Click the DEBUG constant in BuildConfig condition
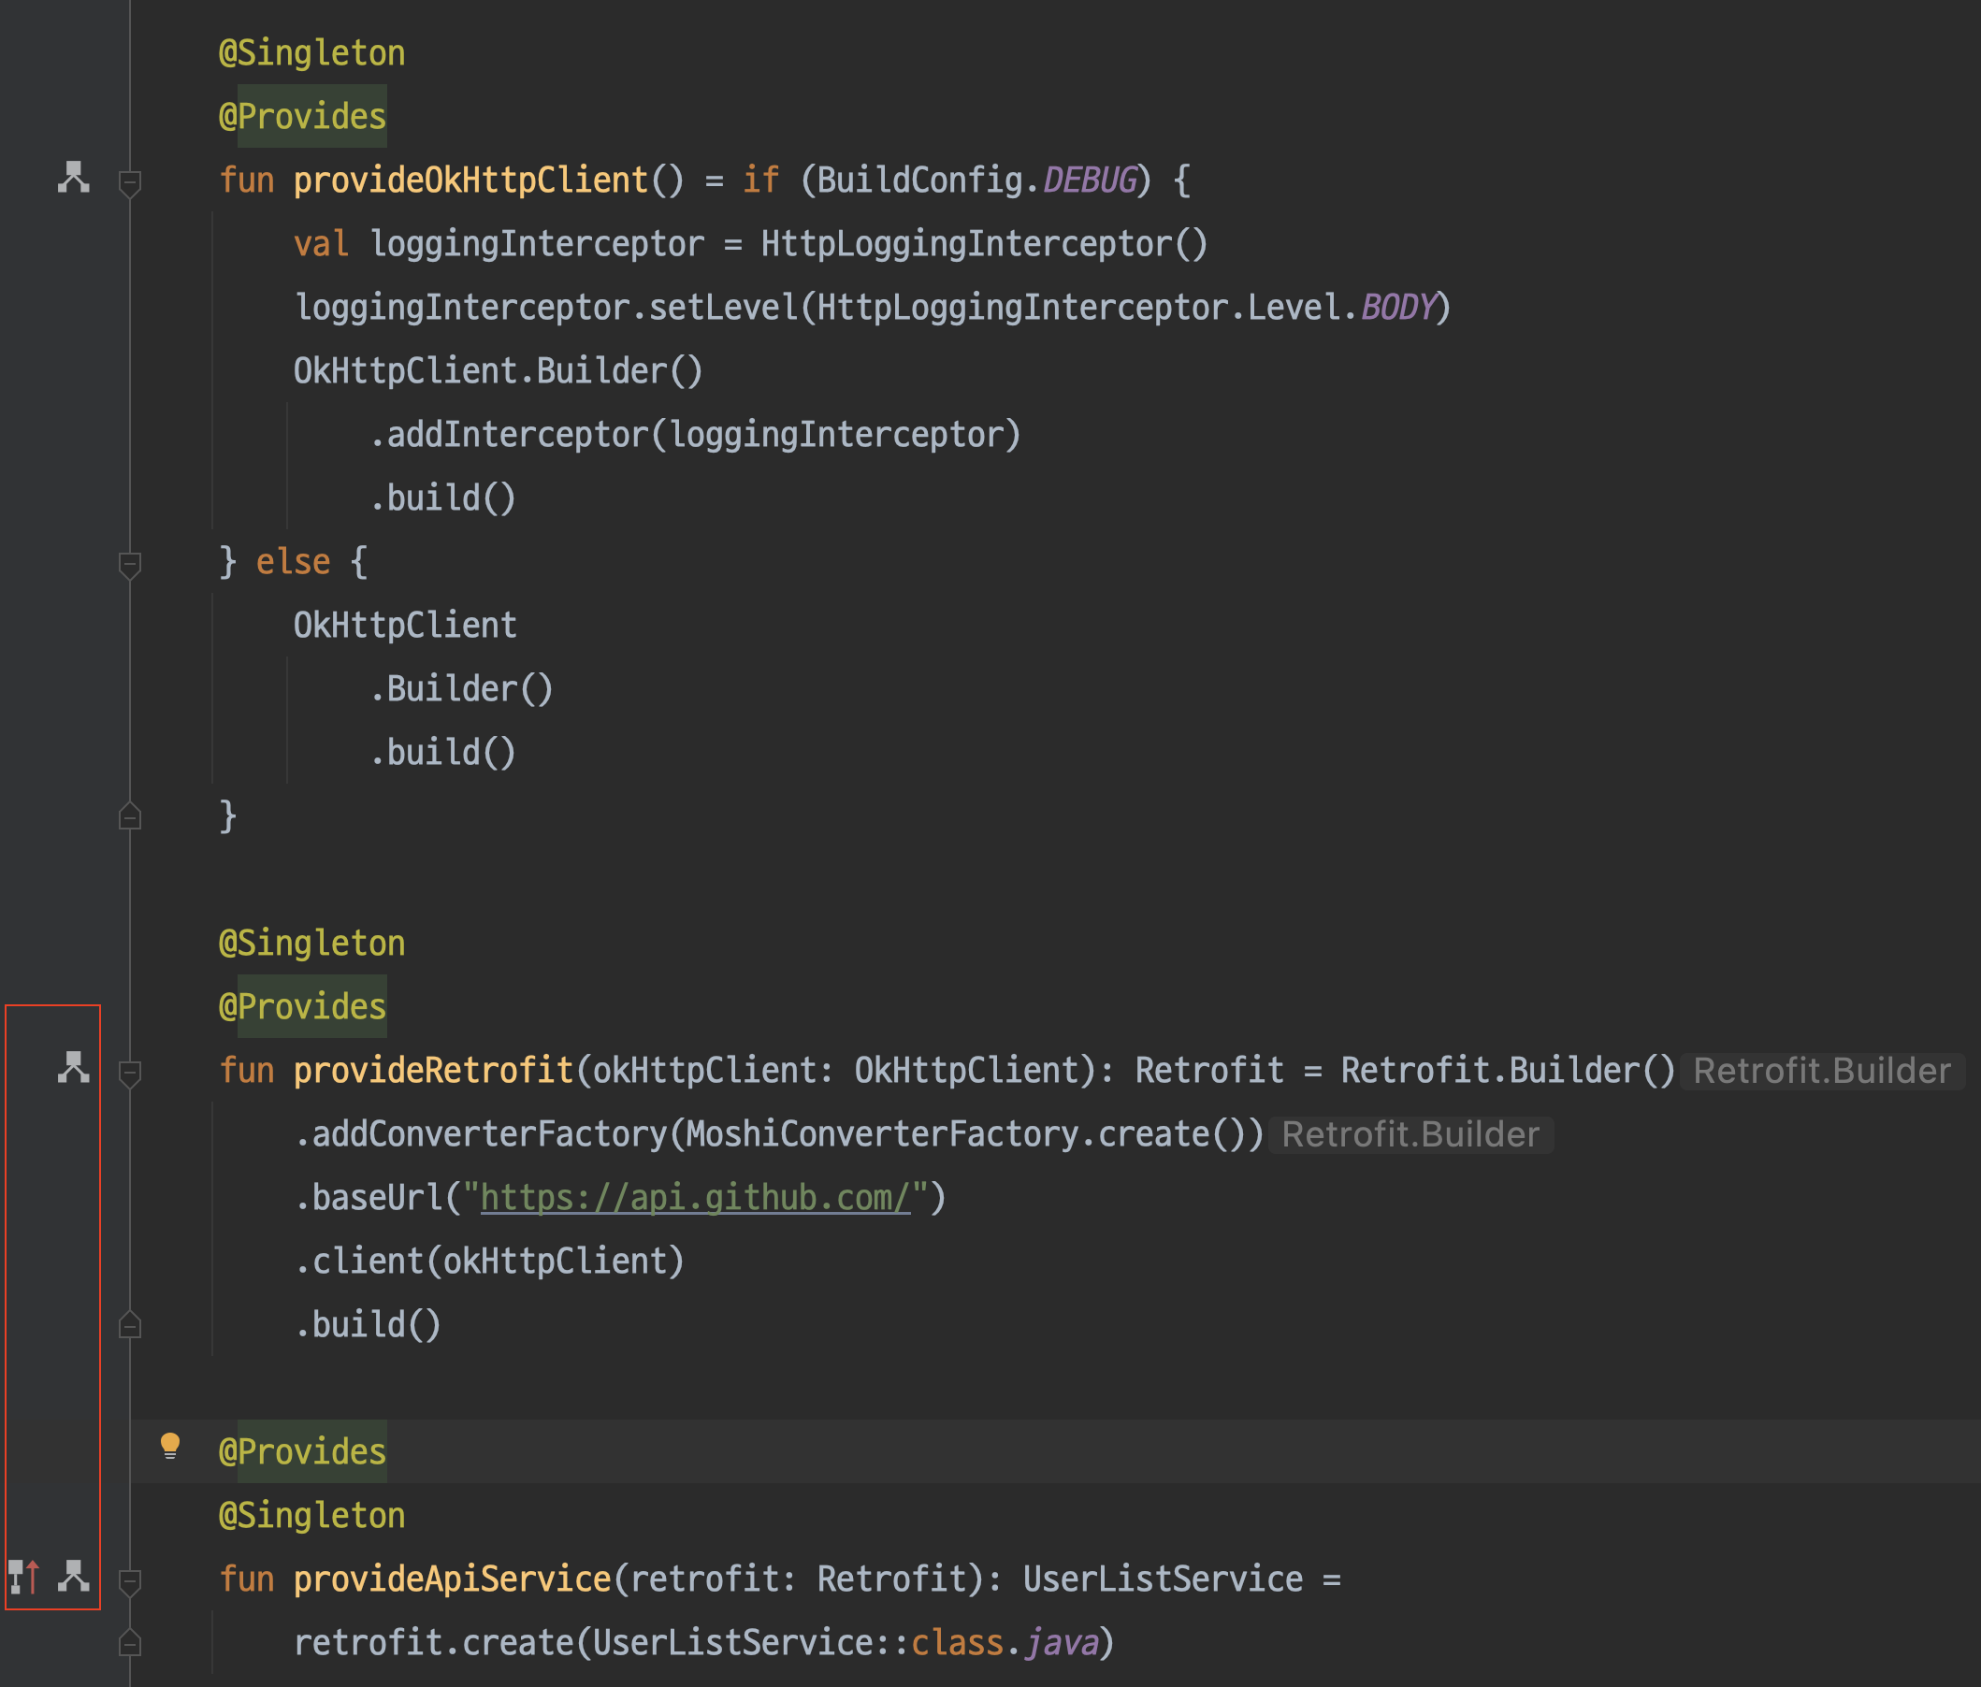This screenshot has width=1981, height=1687. pos(1090,180)
